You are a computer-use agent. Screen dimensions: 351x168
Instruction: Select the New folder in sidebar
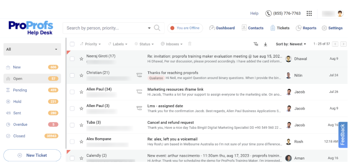(x=32, y=67)
